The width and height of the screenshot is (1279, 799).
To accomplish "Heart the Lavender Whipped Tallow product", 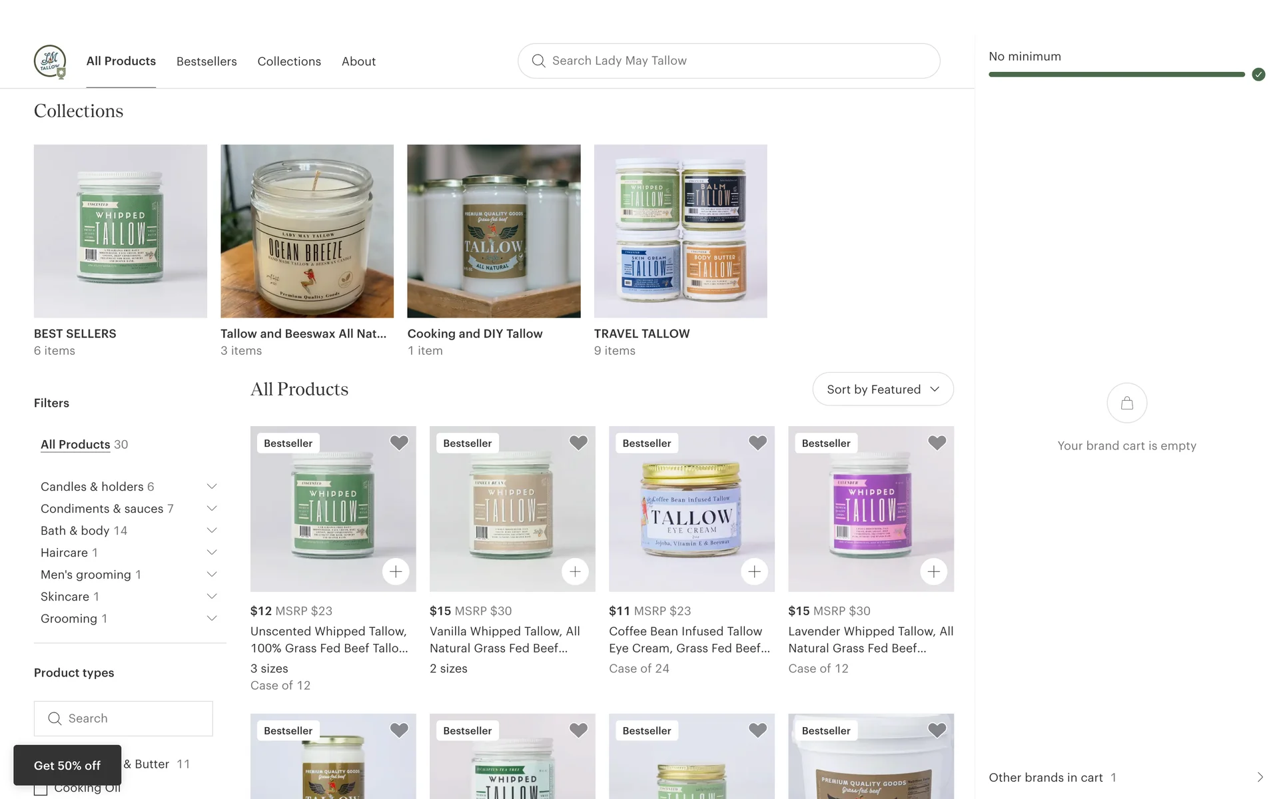I will tap(937, 443).
